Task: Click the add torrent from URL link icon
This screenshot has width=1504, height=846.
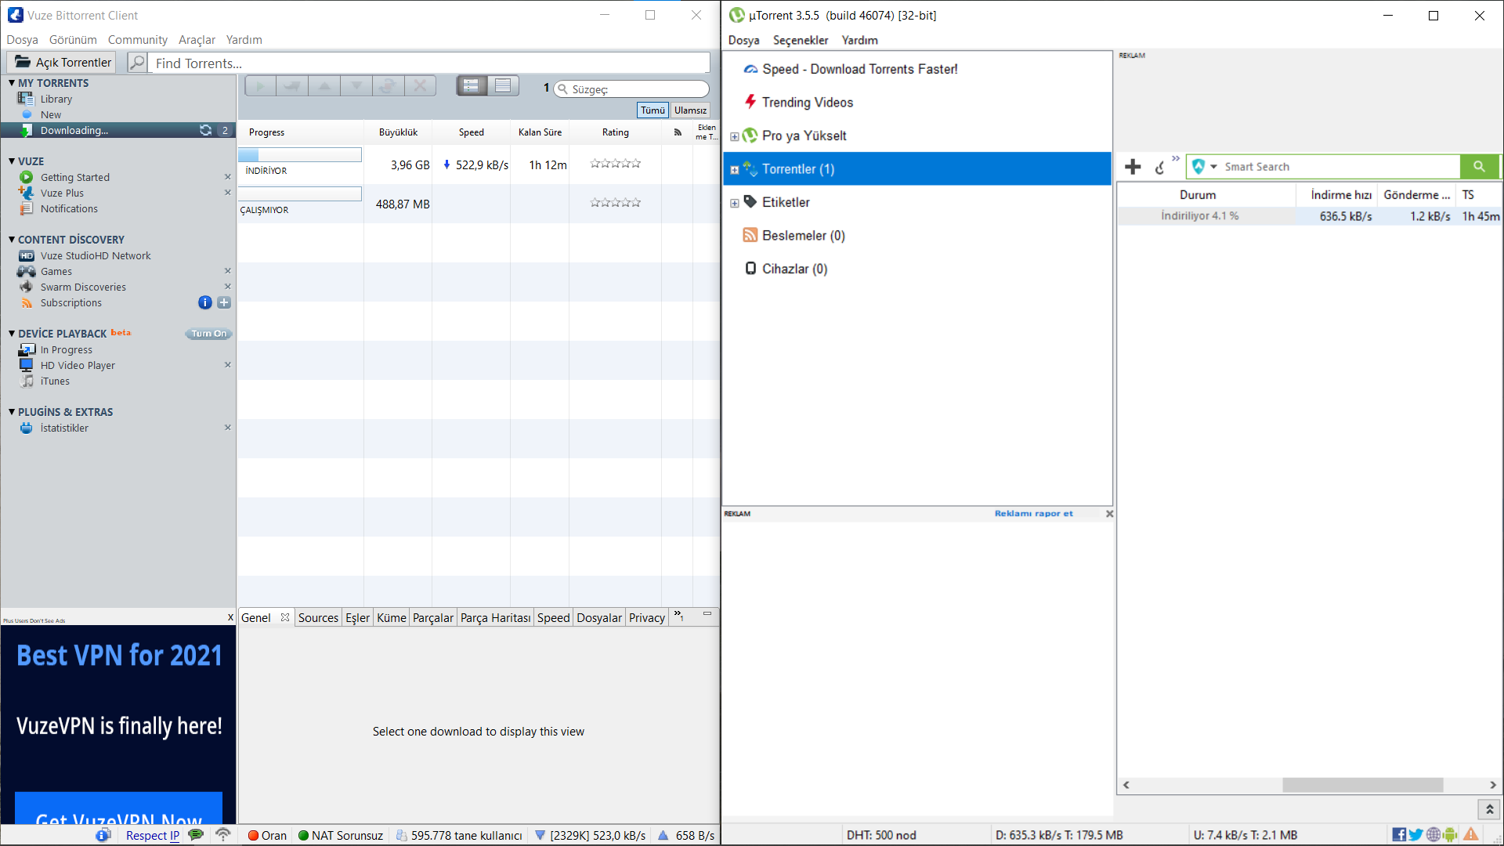Action: (1160, 167)
